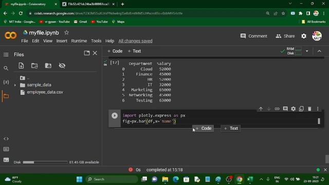Screen dimensions: 329x185
Task: Open the Gmail bookmark
Action: click(80, 22)
